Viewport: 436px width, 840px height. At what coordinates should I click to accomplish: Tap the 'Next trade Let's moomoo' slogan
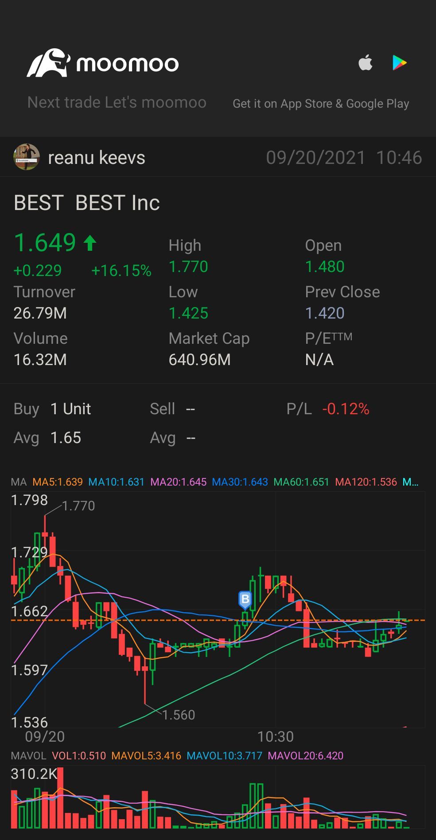[x=117, y=102]
